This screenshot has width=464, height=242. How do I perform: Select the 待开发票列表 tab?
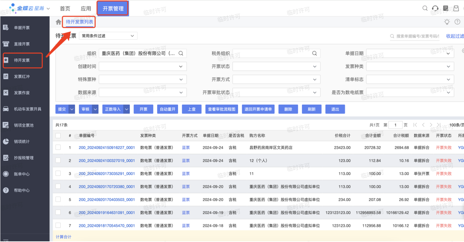[x=80, y=22]
